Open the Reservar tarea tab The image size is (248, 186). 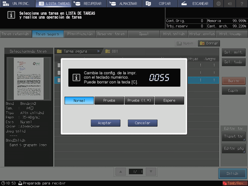tap(112, 34)
